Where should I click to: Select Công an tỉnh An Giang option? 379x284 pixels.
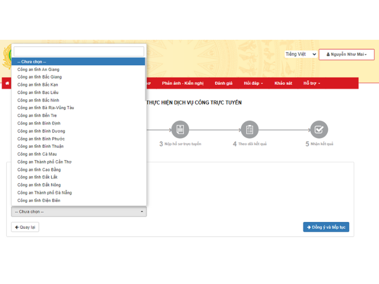click(x=38, y=70)
